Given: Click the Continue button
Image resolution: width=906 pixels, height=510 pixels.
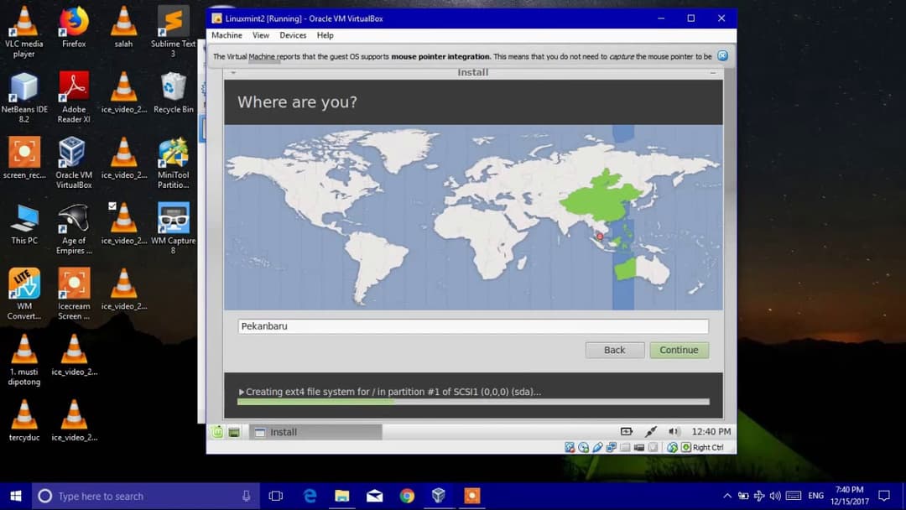Looking at the screenshot, I should tap(679, 350).
